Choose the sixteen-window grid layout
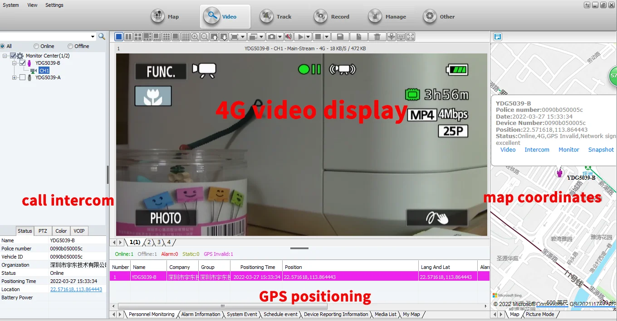 click(x=186, y=37)
